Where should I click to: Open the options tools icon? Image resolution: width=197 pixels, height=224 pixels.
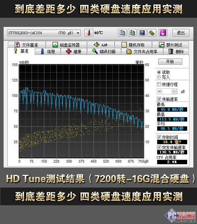point(152,33)
